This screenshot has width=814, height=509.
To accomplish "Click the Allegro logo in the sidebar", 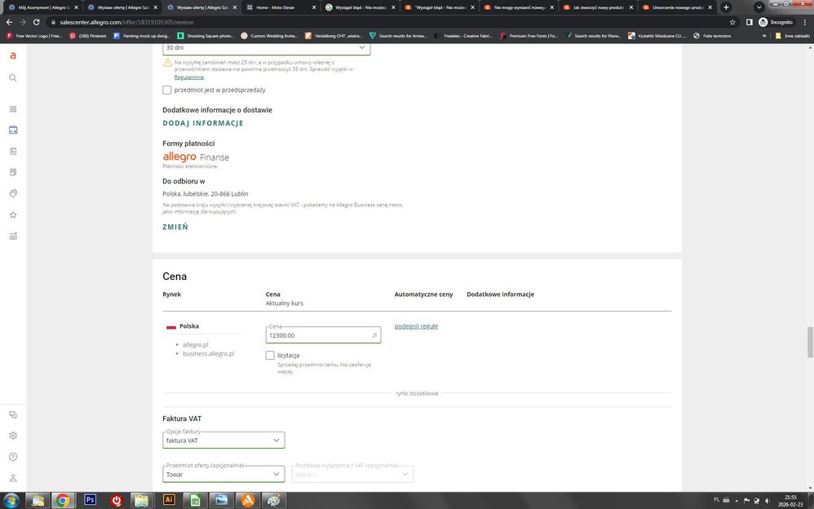I will click(x=12, y=55).
